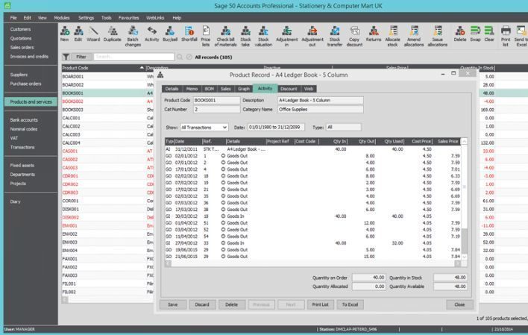
Task: Click the Adjustment in icon
Action: [x=286, y=37]
